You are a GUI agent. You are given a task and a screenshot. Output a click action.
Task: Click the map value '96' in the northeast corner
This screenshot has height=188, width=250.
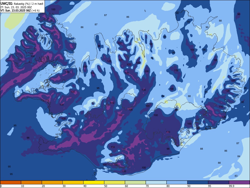click(x=239, y=14)
